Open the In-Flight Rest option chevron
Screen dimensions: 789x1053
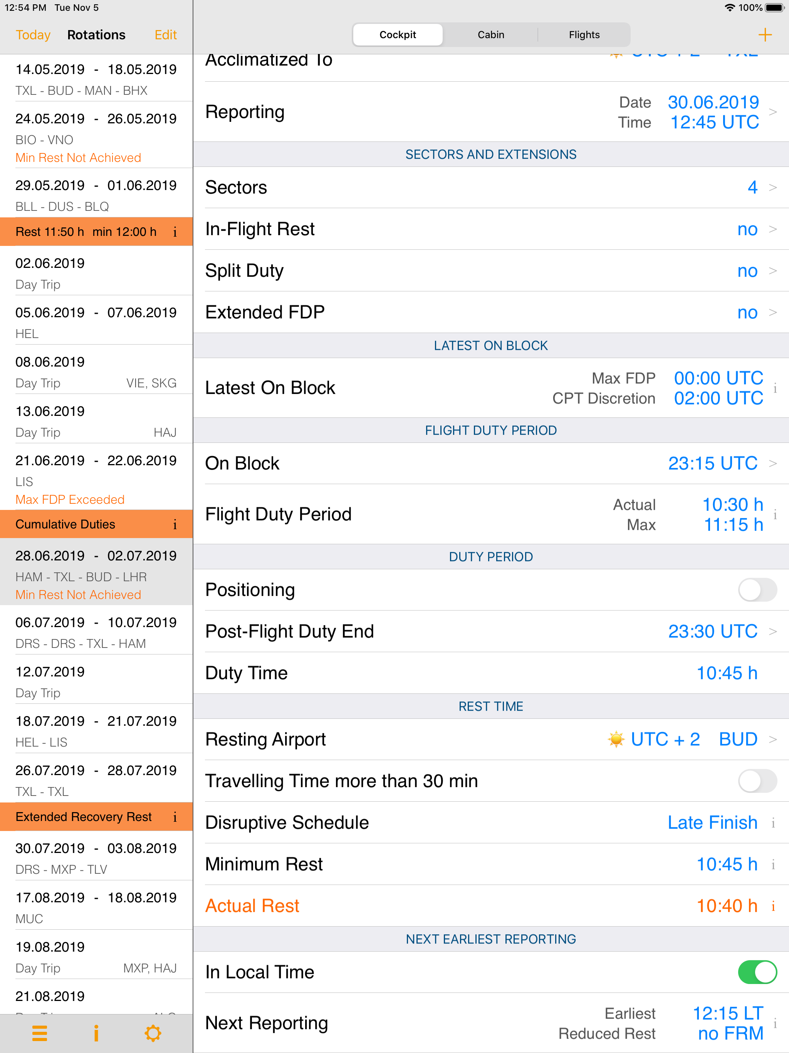pos(773,229)
